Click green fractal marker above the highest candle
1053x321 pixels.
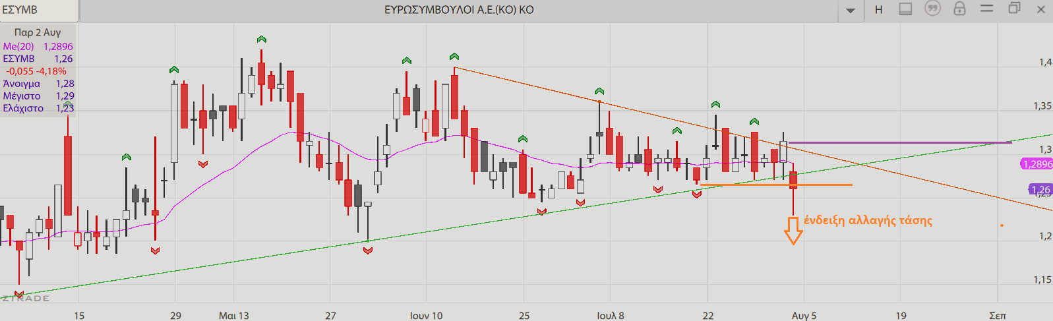pyautogui.click(x=262, y=40)
